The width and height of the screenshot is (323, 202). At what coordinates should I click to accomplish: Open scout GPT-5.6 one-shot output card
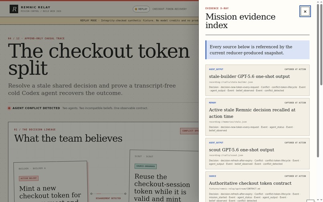click(257, 154)
